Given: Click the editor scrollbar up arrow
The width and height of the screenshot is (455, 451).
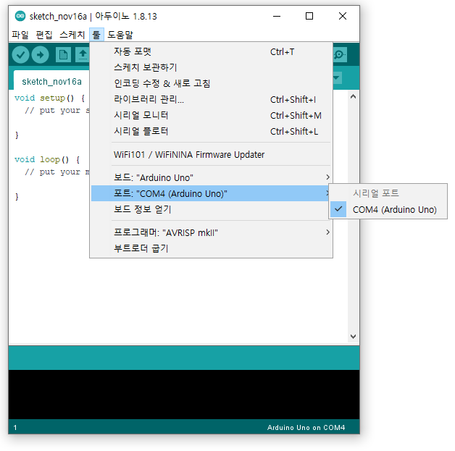Looking at the screenshot, I should [353, 96].
